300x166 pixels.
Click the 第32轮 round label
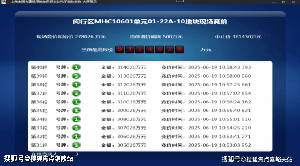[x=39, y=137]
